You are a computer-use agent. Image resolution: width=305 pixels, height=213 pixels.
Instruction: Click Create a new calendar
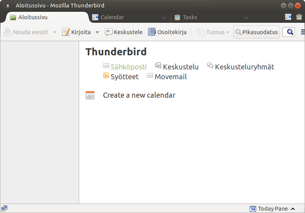coord(139,95)
